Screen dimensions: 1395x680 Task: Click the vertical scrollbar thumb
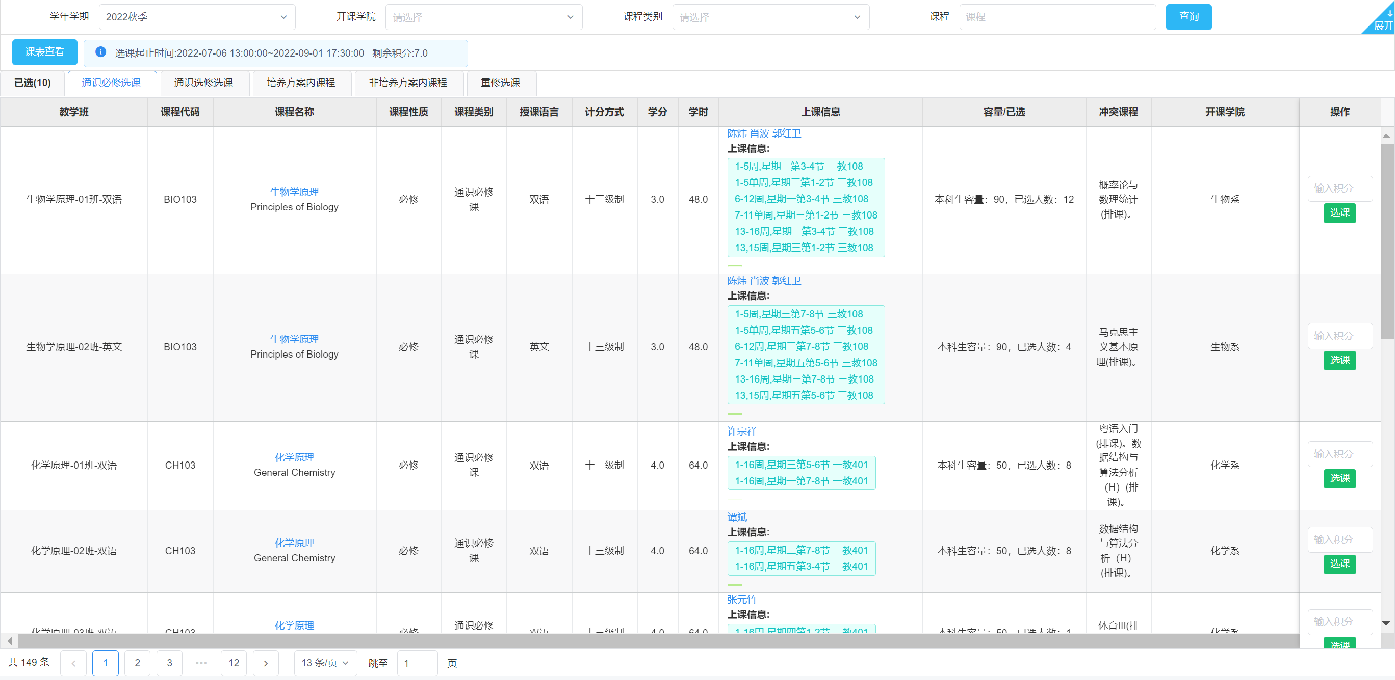coord(1386,241)
